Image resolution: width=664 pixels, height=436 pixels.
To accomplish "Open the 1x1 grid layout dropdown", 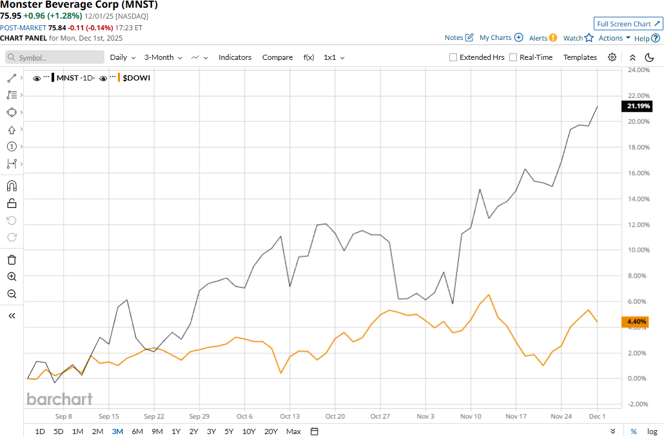I will pyautogui.click(x=334, y=57).
